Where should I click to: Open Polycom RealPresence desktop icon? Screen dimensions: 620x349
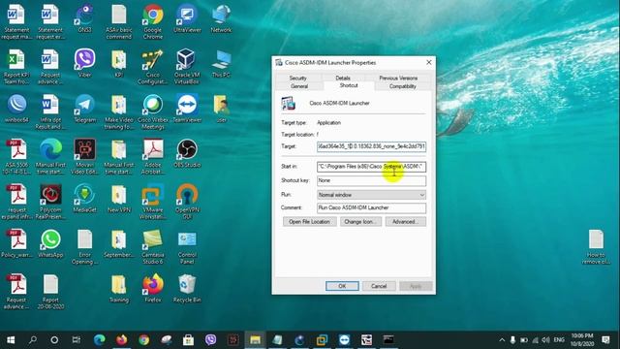50,202
